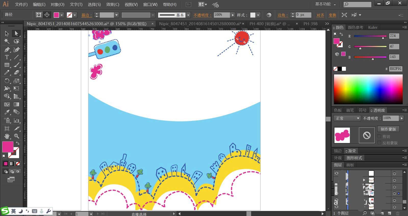408x216 pixels.
Task: Select the Free Transform tool
Action: [16, 88]
